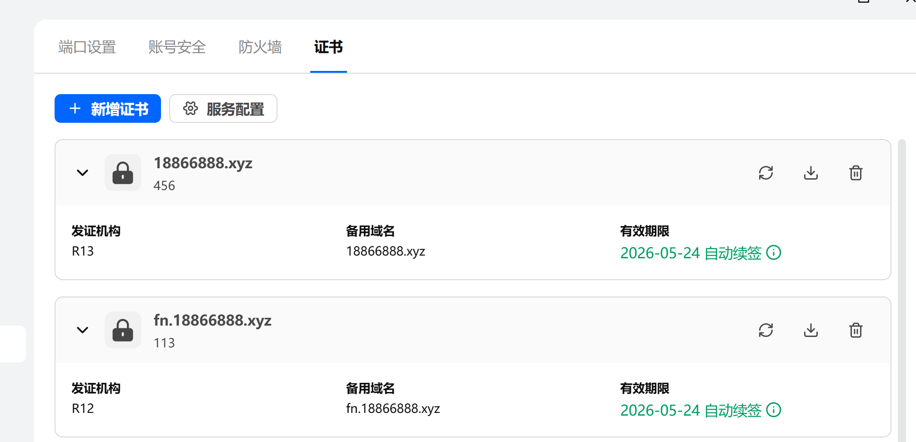
Task: Delete the 18866888.xyz certificate
Action: click(856, 173)
